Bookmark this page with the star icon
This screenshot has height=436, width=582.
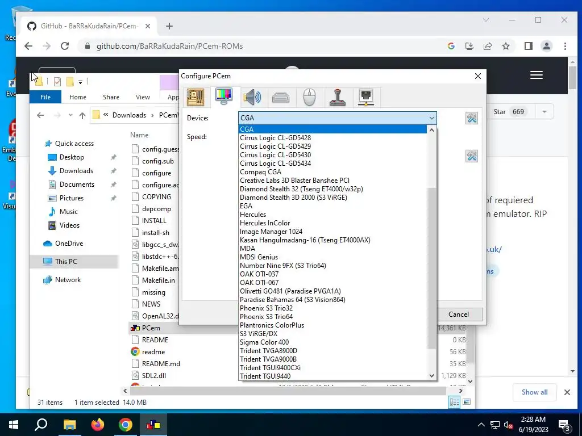pyautogui.click(x=506, y=46)
